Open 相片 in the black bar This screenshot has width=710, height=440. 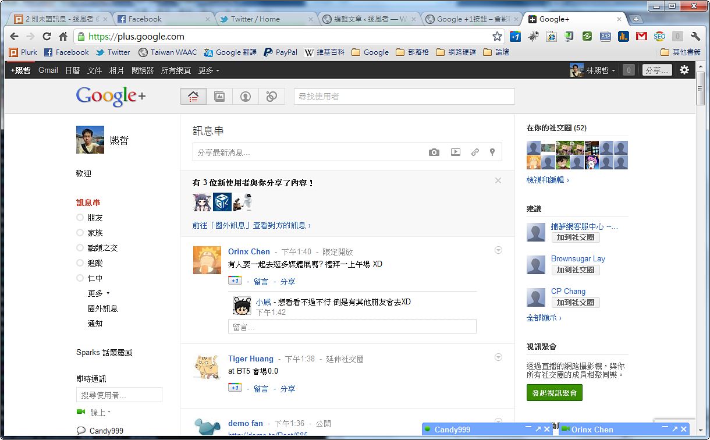(x=117, y=70)
